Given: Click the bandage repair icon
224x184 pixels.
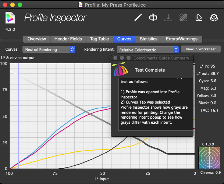Looking at the screenshot, I should click(x=184, y=17).
